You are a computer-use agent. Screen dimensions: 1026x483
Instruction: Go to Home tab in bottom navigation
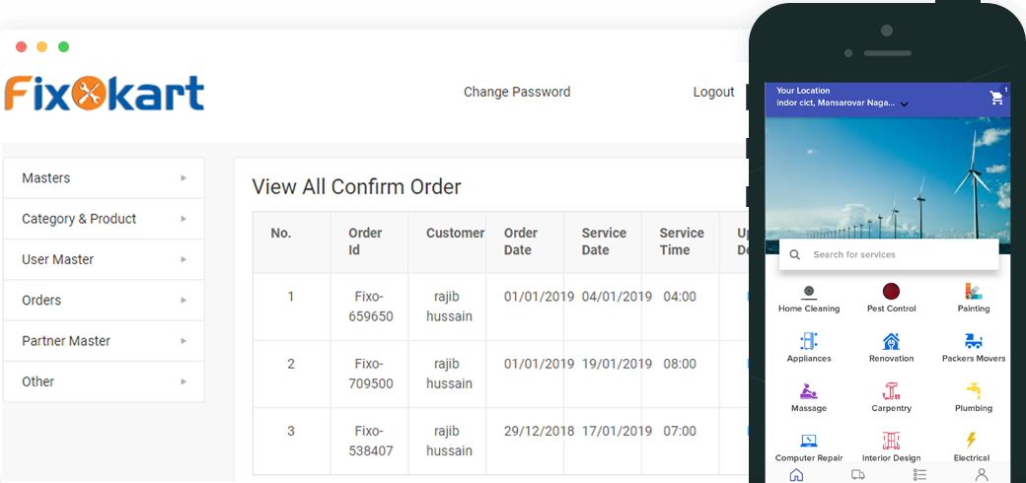point(796,474)
